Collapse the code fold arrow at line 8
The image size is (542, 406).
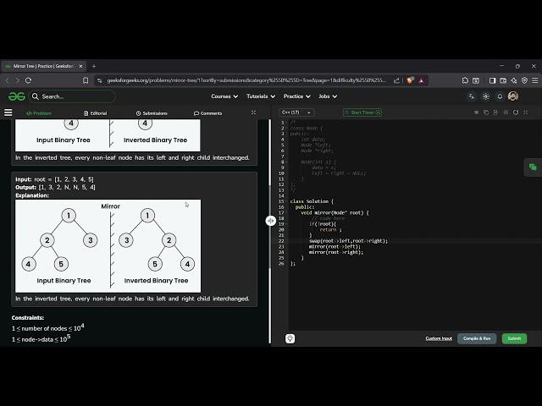[x=286, y=162]
